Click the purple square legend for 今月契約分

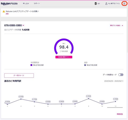[x=31, y=65]
